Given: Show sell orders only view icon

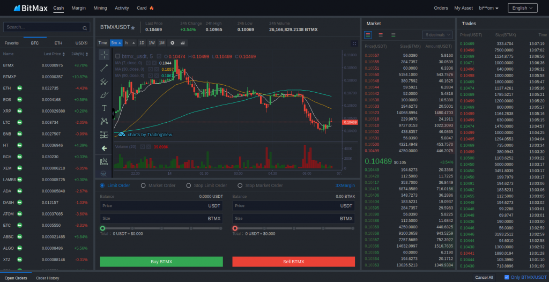Looking at the screenshot, I should pos(381,35).
